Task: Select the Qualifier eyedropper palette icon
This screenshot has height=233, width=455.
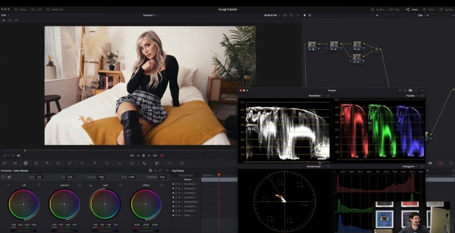Action: point(94,163)
